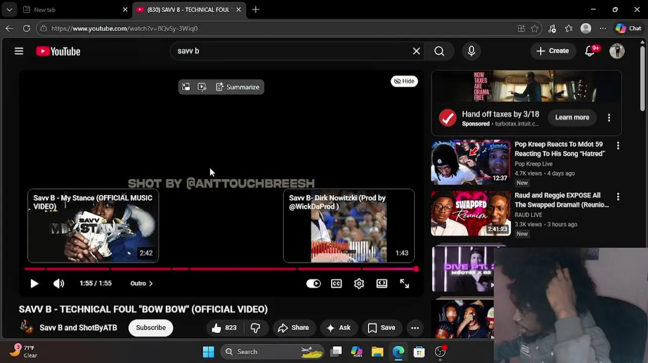This screenshot has width=648, height=363.
Task: Switch to theater mode
Action: pyautogui.click(x=382, y=283)
